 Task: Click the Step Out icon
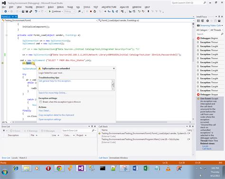coord(117,11)
